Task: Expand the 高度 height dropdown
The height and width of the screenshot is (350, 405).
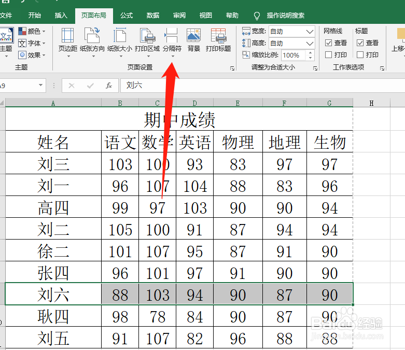Action: [310, 44]
